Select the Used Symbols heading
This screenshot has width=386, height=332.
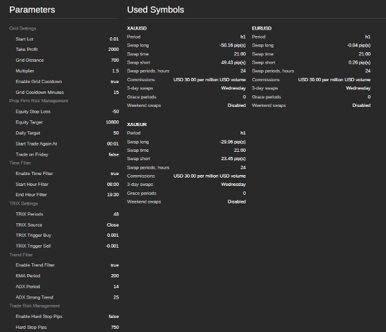(155, 10)
